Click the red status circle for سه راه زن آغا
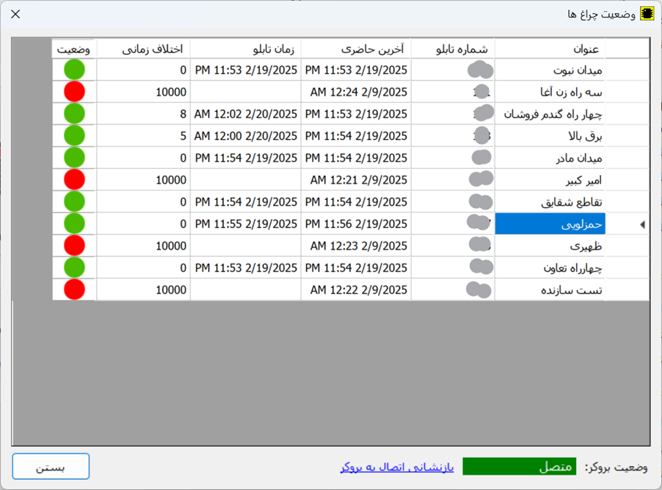662x490 pixels. pyautogui.click(x=74, y=92)
